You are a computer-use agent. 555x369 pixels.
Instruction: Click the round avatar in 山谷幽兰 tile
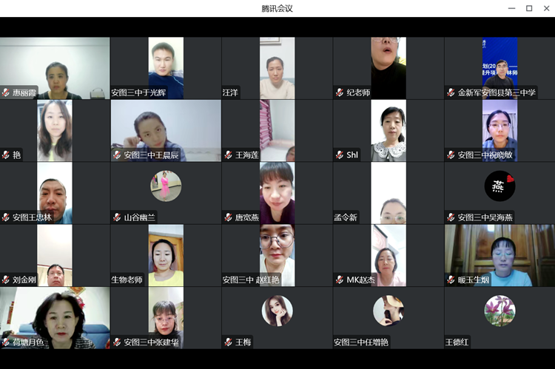tap(166, 186)
